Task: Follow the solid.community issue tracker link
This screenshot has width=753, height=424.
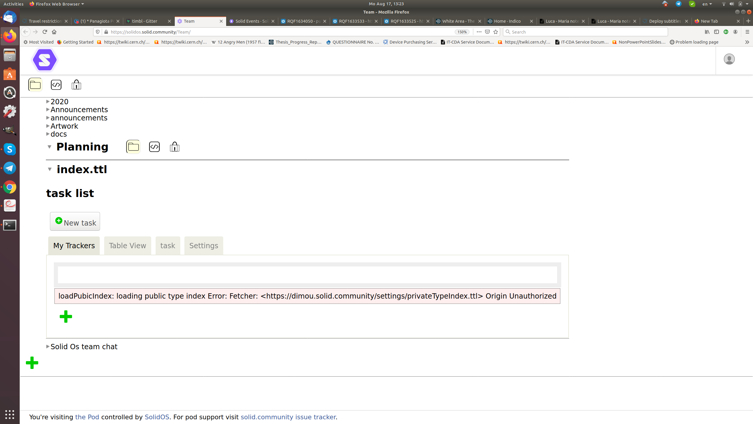Action: tap(288, 417)
